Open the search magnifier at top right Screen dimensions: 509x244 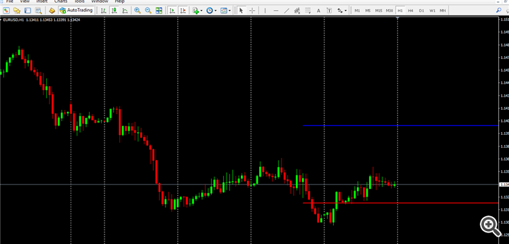pos(499,10)
